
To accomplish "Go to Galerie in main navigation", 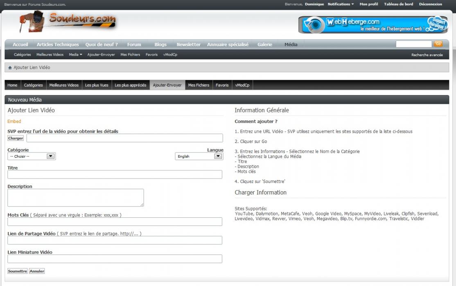I will (x=265, y=45).
